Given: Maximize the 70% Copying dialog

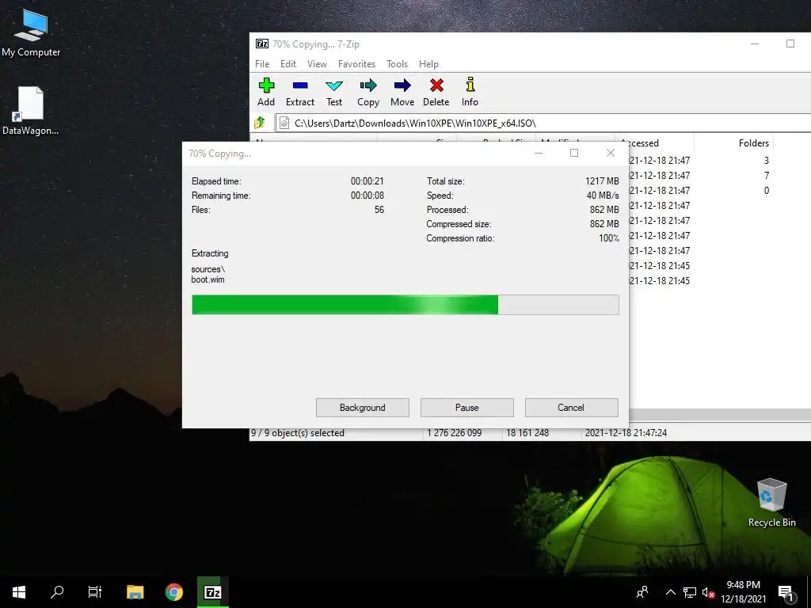Looking at the screenshot, I should coord(574,153).
